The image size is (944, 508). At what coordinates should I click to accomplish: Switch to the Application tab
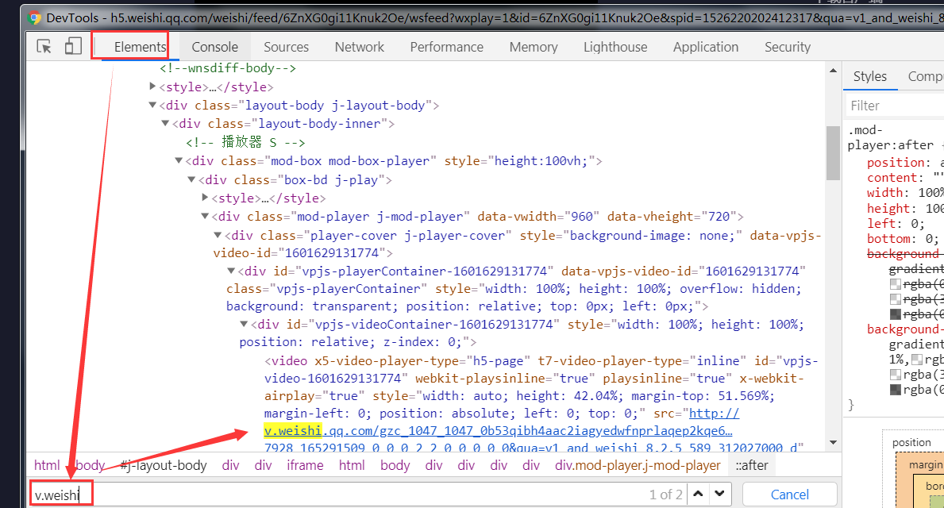click(x=706, y=47)
